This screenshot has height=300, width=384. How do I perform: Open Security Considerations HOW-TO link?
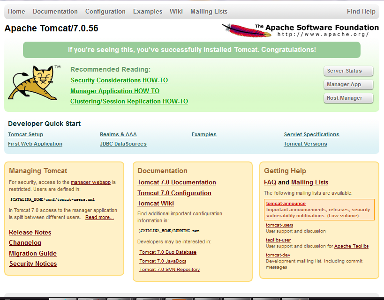coord(119,80)
